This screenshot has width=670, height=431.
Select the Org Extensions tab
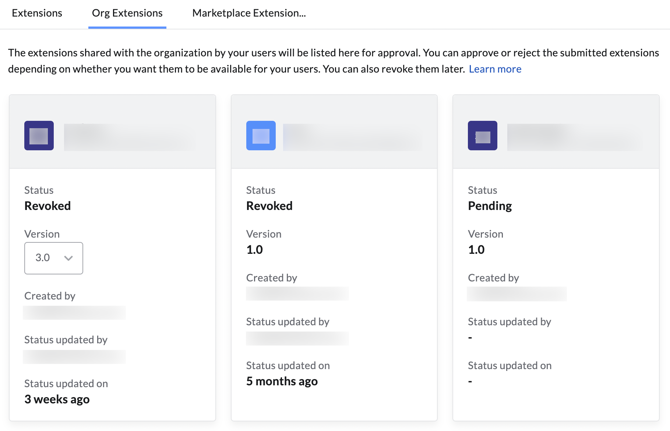pyautogui.click(x=127, y=13)
